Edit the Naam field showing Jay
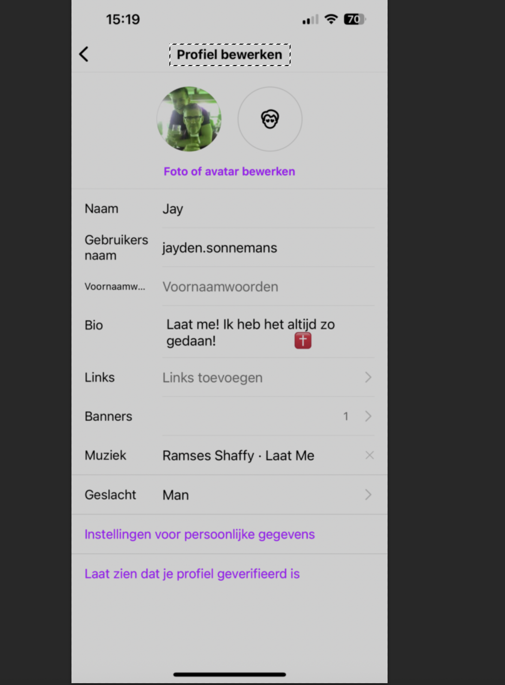The width and height of the screenshot is (505, 685). click(268, 209)
